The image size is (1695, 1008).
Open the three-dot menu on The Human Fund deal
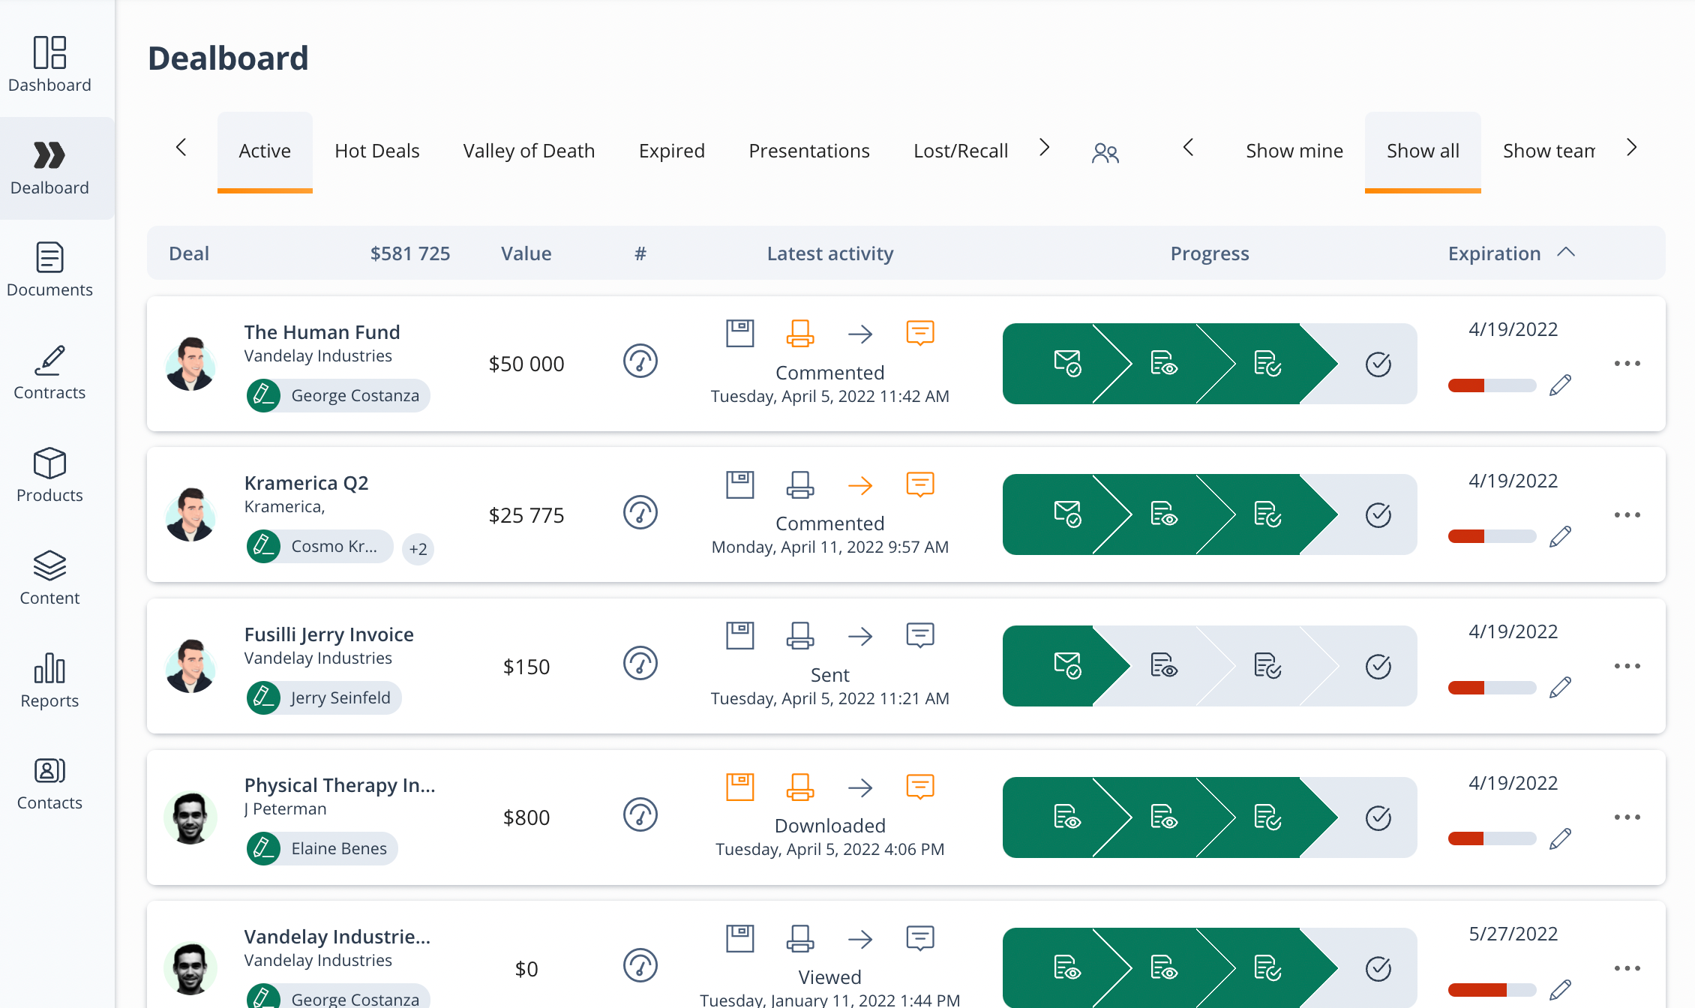click(x=1627, y=364)
